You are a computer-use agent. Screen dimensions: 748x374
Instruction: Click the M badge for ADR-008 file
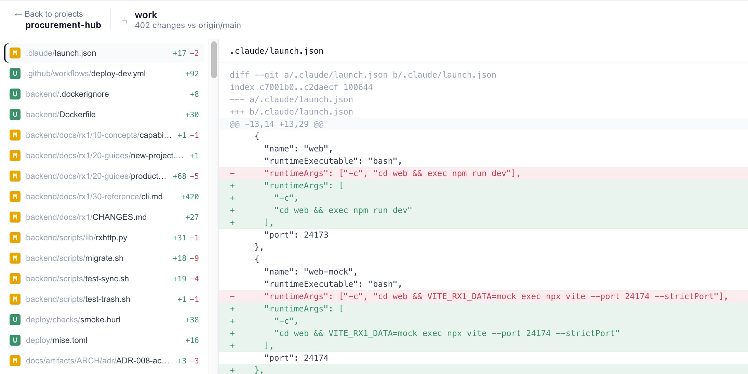(x=15, y=361)
